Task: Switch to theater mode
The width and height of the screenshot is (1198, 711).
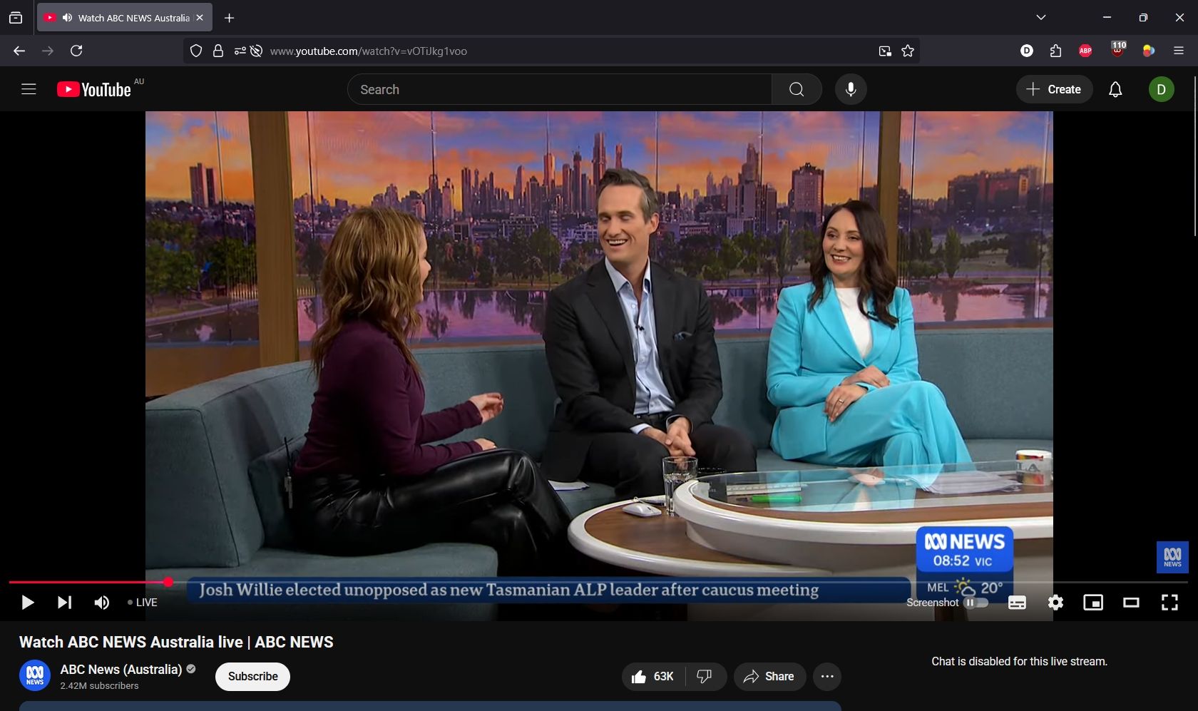Action: pyautogui.click(x=1131, y=603)
